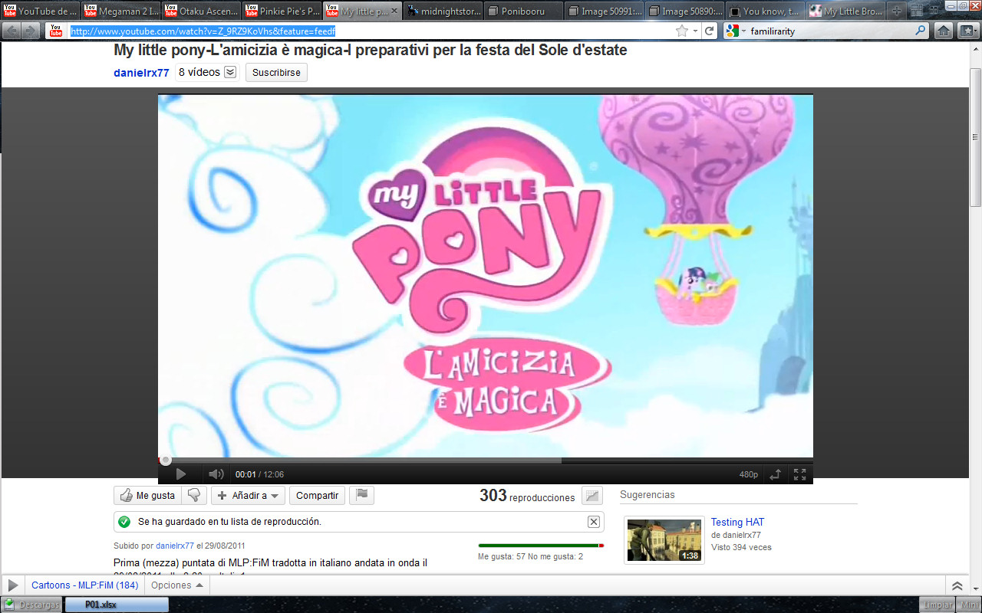Switch to the You know, t... tab
This screenshot has width=982, height=613.
coord(766,11)
